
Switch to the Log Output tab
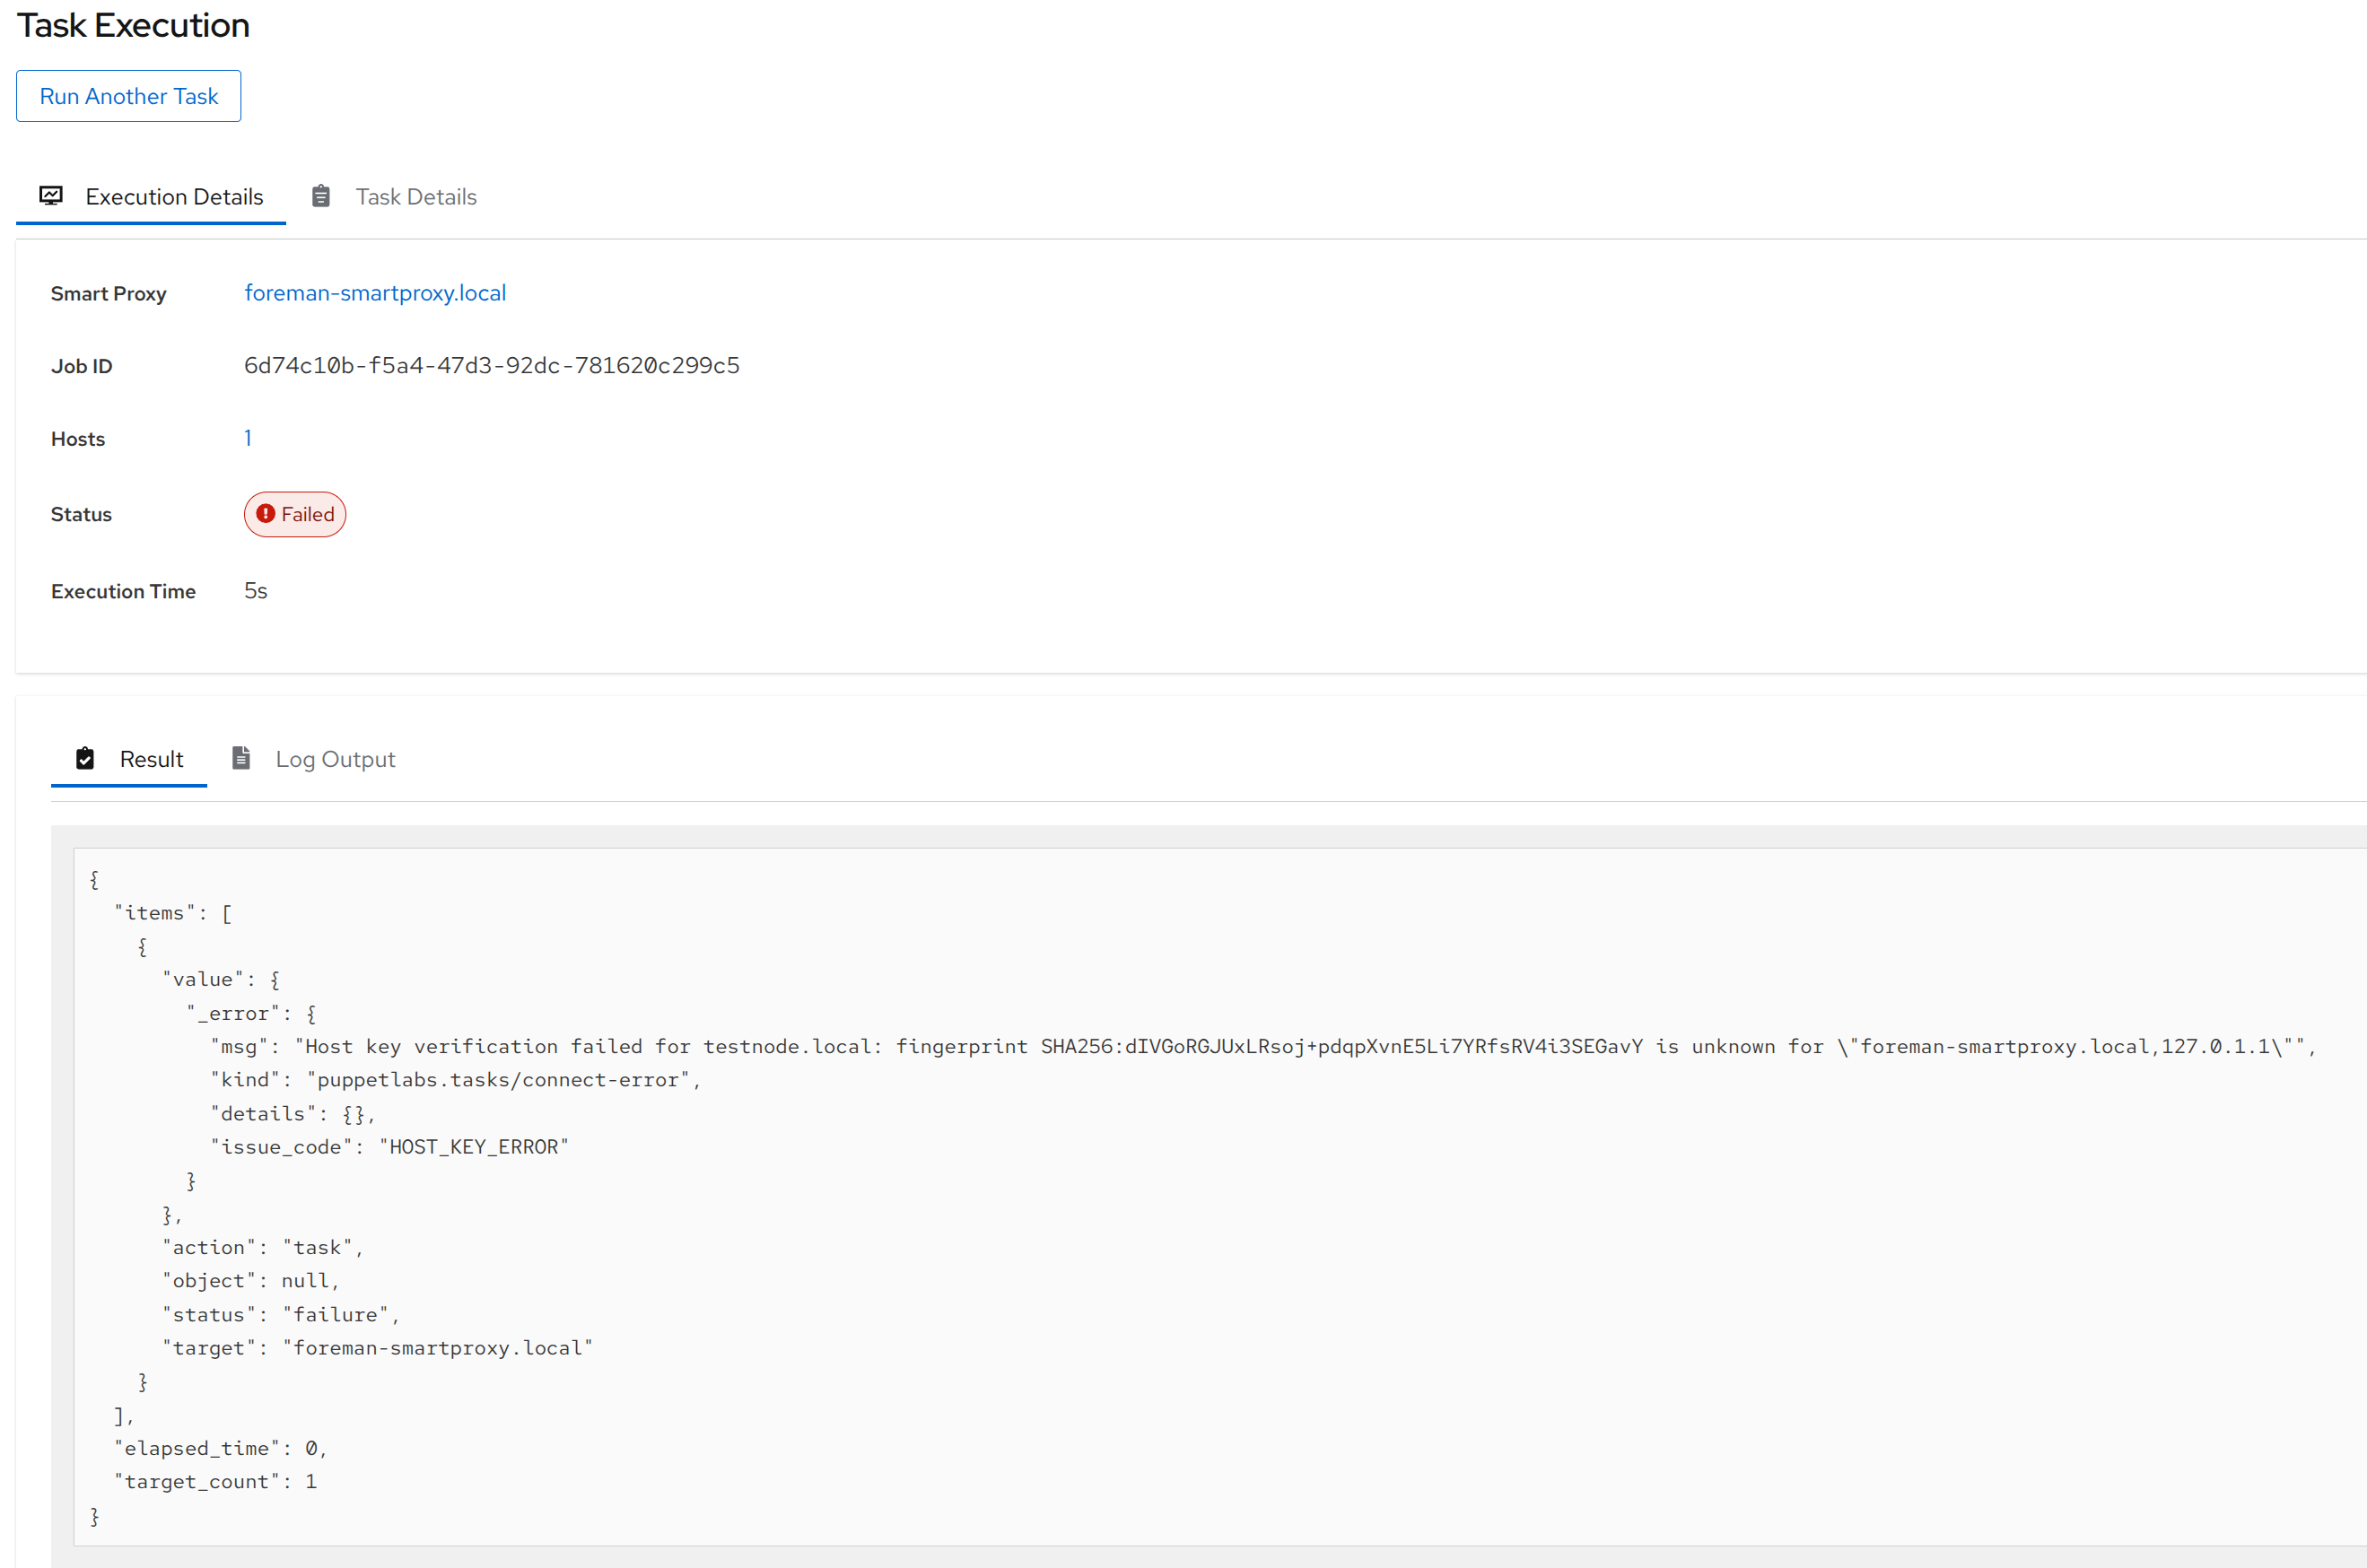coord(335,758)
